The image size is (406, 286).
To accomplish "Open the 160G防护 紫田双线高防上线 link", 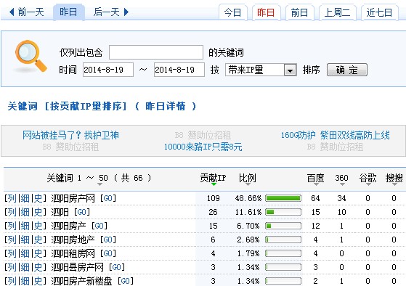I will point(336,135).
